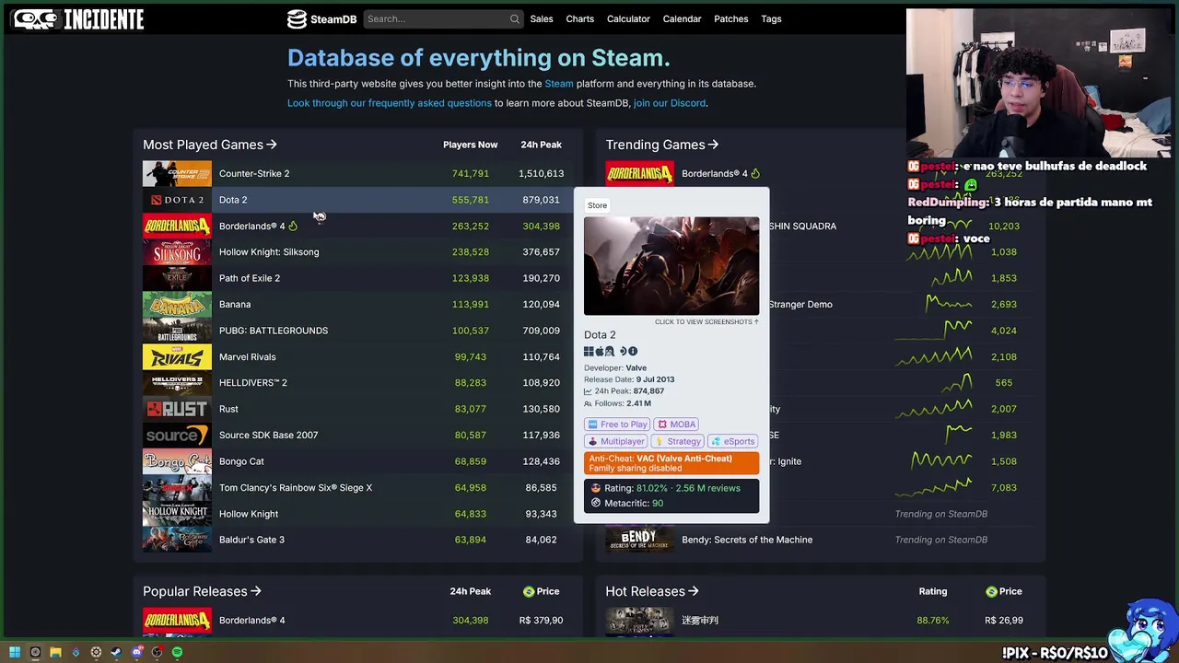Screen dimensions: 1179x663
Task: Click Borderlands 4 icon in Trending Games
Action: 639,173
